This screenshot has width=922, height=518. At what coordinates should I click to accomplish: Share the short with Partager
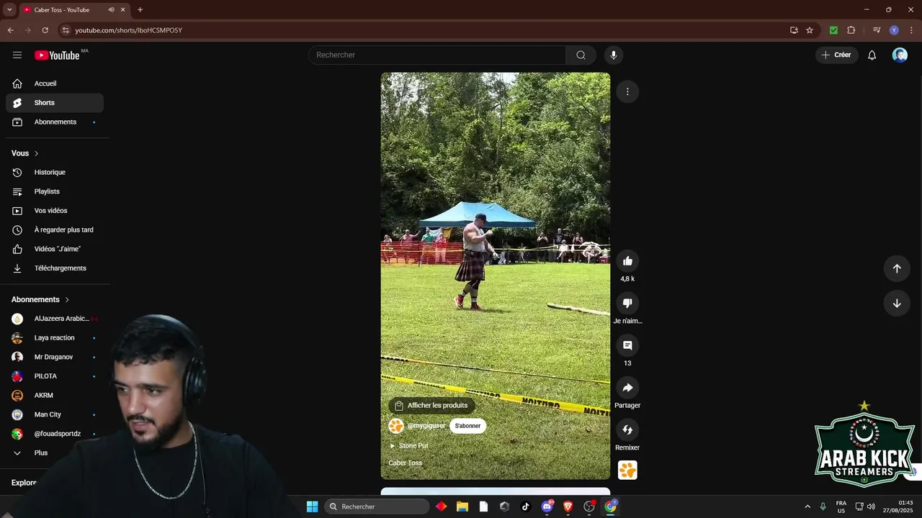(627, 388)
